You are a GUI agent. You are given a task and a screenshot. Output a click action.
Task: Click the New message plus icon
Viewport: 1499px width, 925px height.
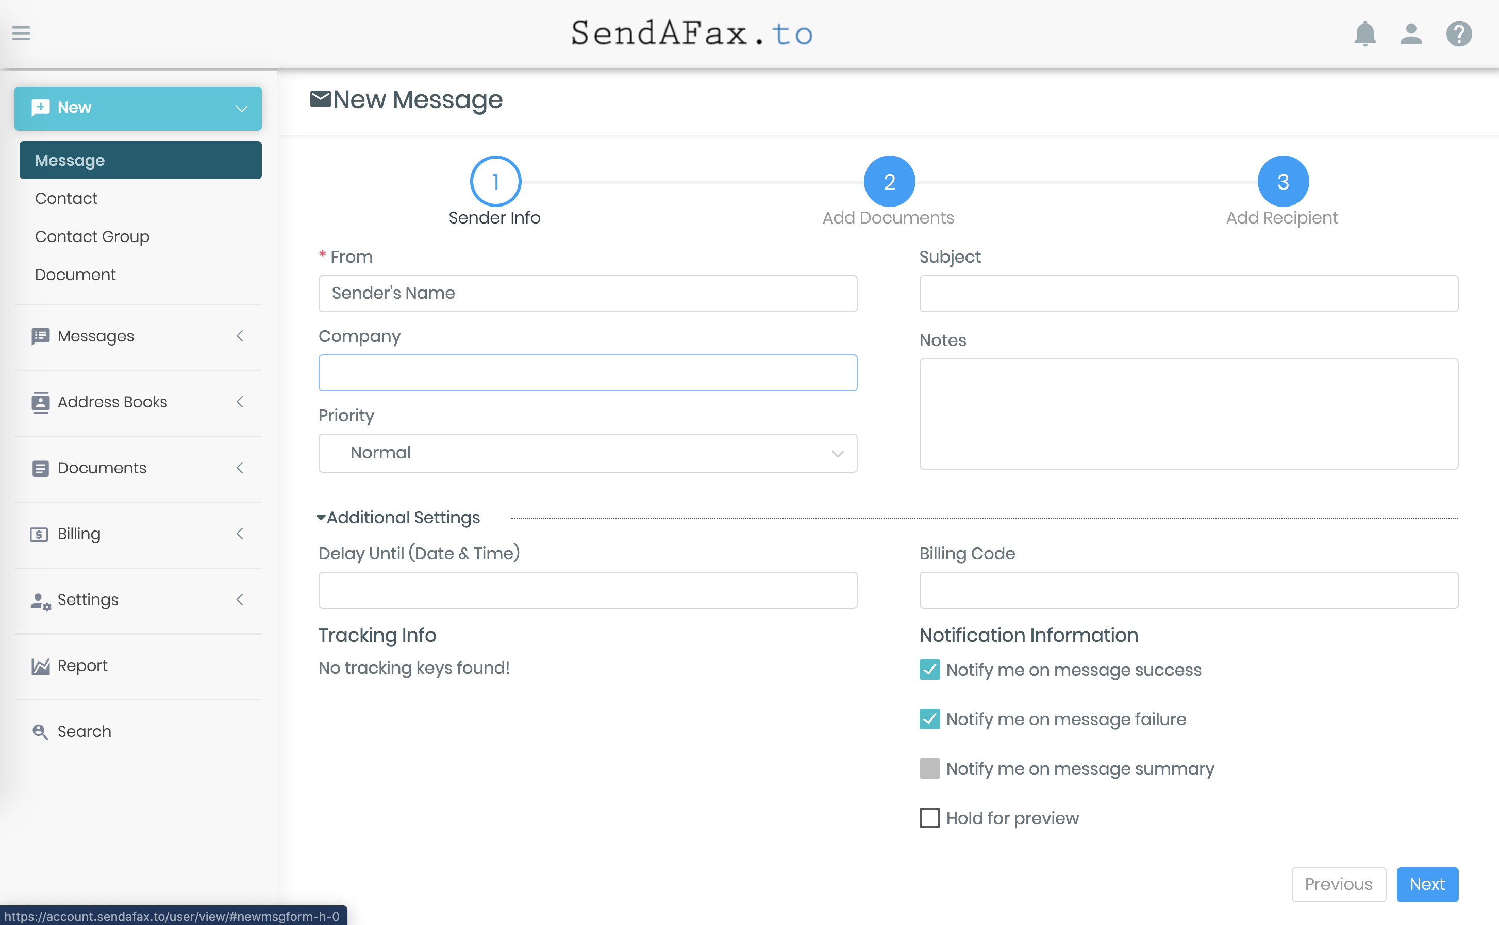40,108
